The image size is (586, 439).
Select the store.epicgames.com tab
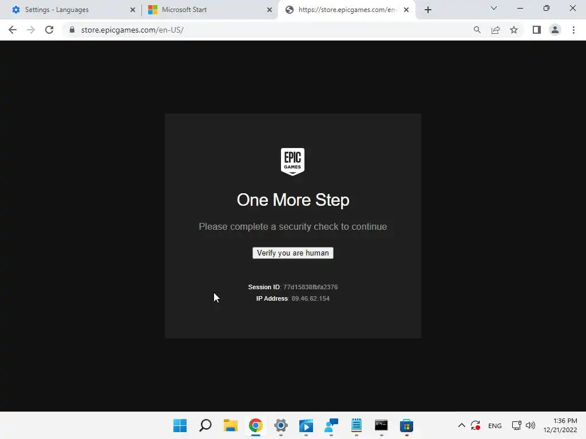point(346,10)
